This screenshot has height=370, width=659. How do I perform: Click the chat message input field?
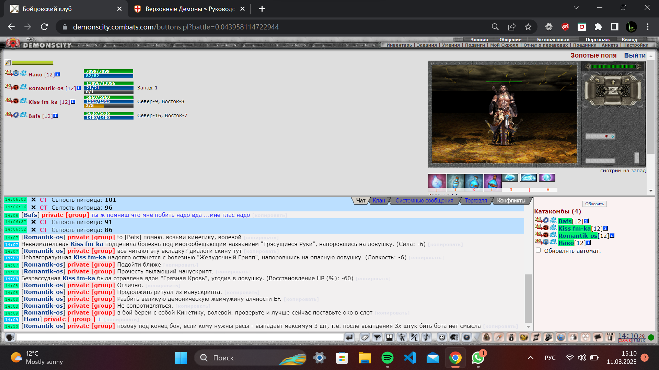[180, 337]
